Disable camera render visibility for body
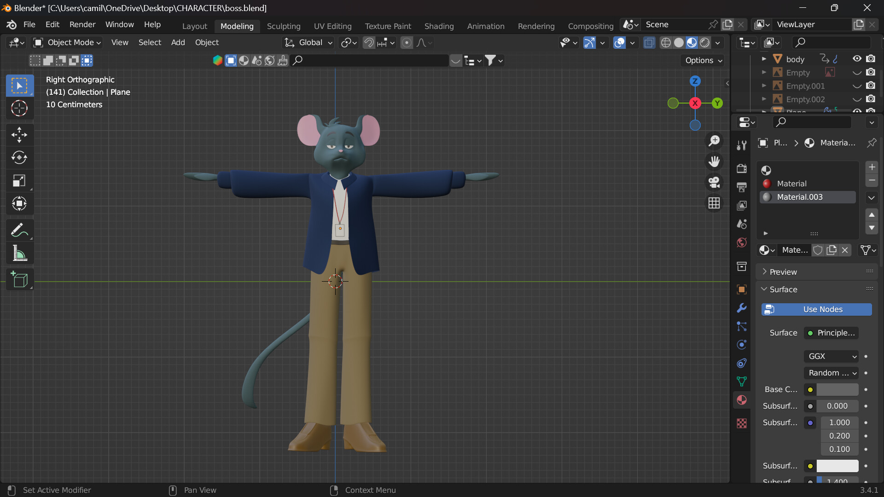The width and height of the screenshot is (884, 497). coord(872,58)
